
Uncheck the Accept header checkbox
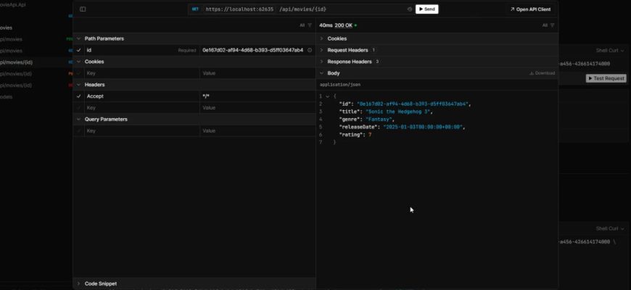point(78,96)
